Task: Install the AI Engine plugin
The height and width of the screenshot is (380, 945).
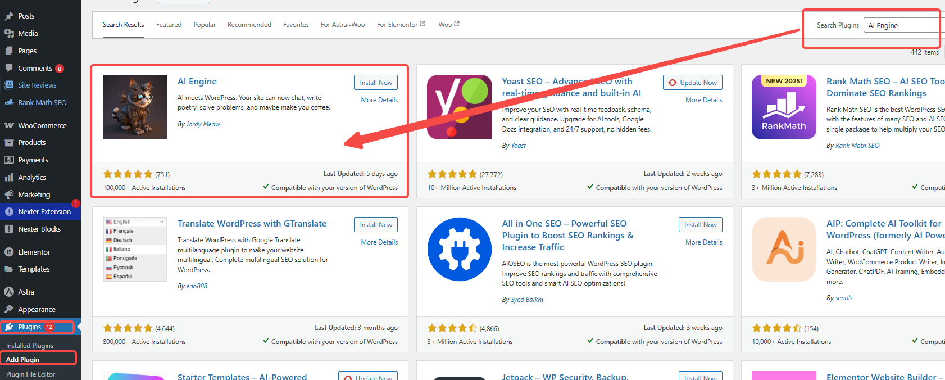Action: [x=375, y=82]
